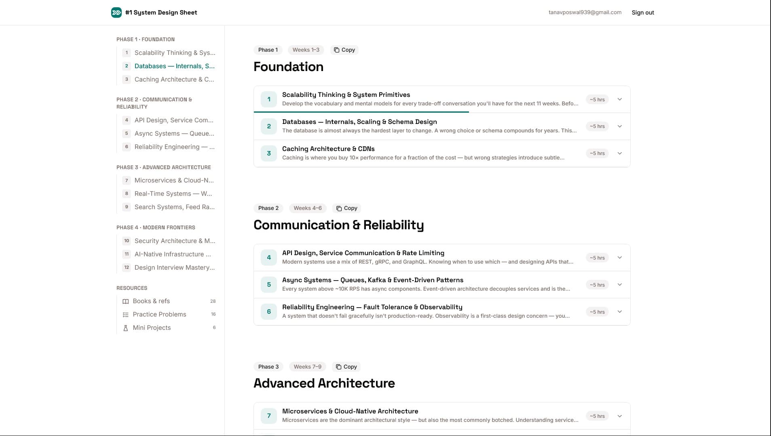Click the API Design, Service Communication & Rate Limiting title
The width and height of the screenshot is (771, 436).
click(363, 253)
